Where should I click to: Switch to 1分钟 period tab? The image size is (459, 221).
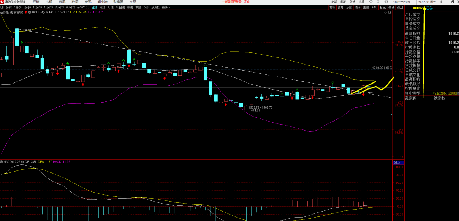[x=18, y=7]
